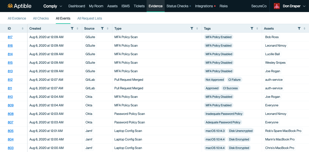Open event ID 804
The width and height of the screenshot is (309, 152).
point(11,139)
